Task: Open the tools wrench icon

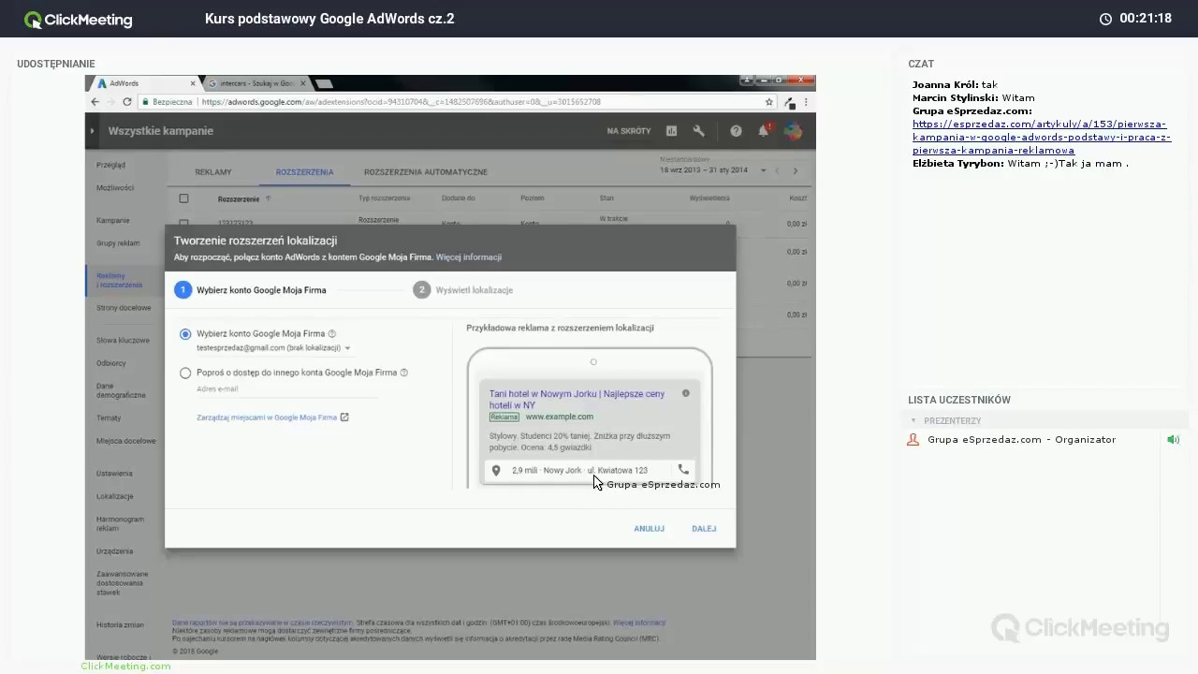Action: tap(698, 131)
